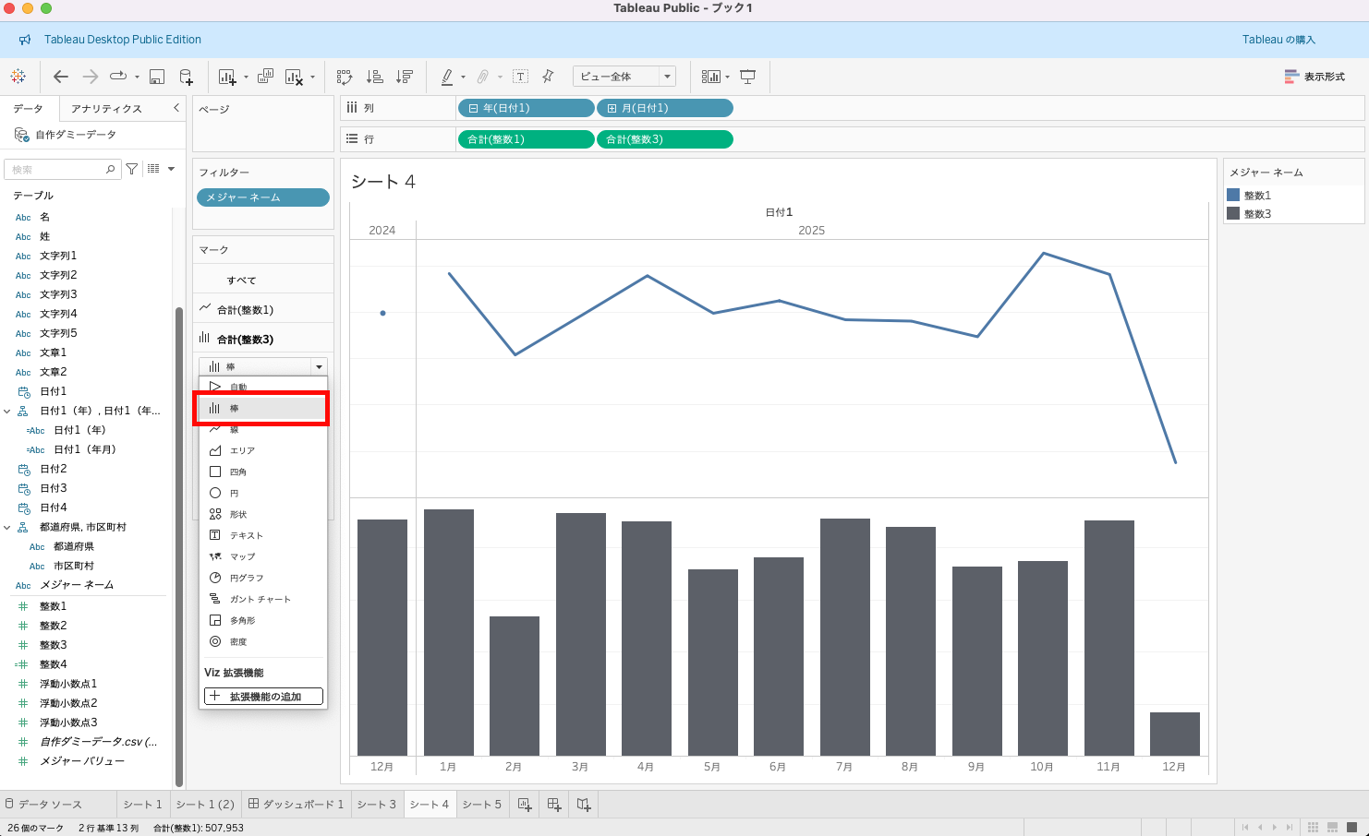This screenshot has width=1369, height=836.
Task: Click the data pane 検索 search field
Action: point(57,170)
